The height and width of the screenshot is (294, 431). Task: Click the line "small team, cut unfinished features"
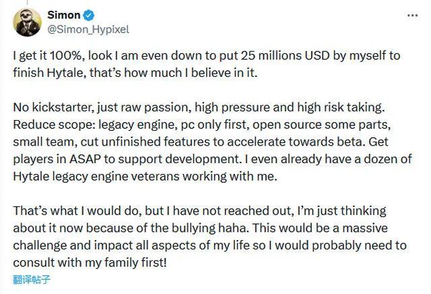point(201,142)
